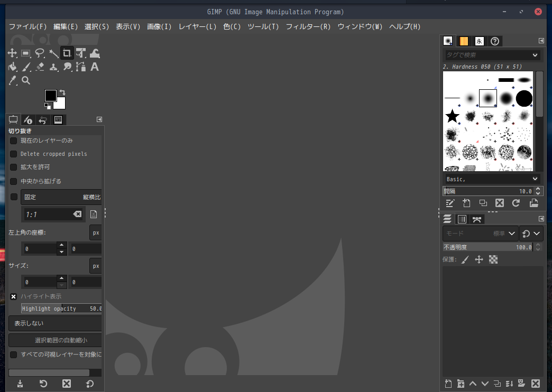Switch to the Device Status tab
This screenshot has width=552, height=392.
tap(28, 120)
